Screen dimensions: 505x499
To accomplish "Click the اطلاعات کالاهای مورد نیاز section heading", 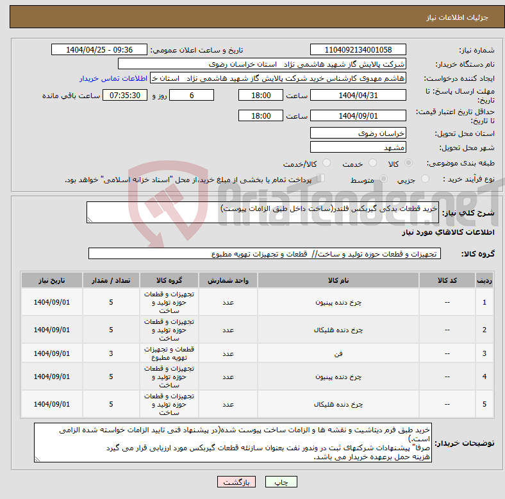I will point(448,232).
